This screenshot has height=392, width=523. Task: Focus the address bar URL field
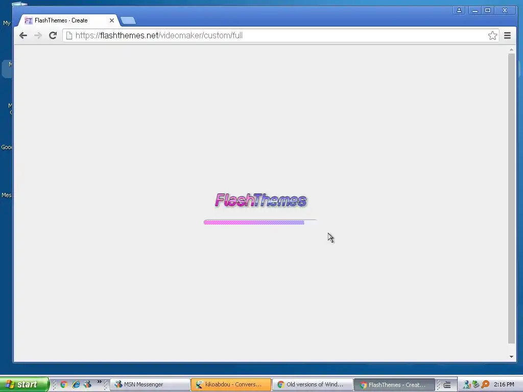point(280,35)
